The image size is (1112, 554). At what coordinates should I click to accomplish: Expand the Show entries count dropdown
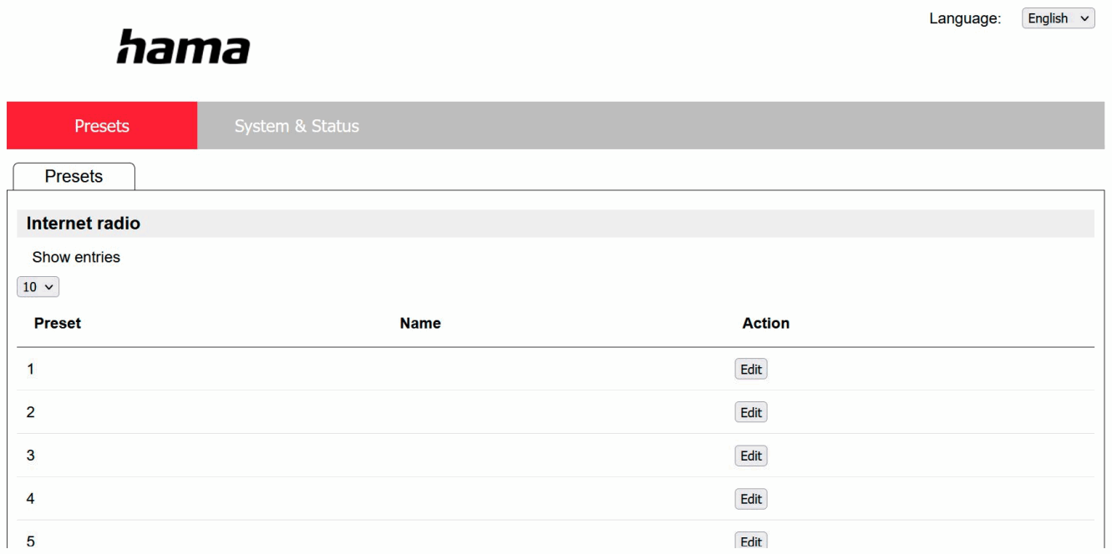(38, 287)
